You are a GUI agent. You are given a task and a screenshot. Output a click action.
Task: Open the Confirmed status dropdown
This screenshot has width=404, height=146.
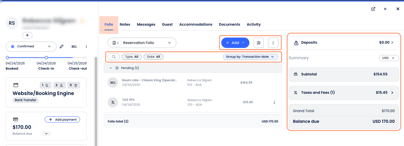click(x=31, y=46)
